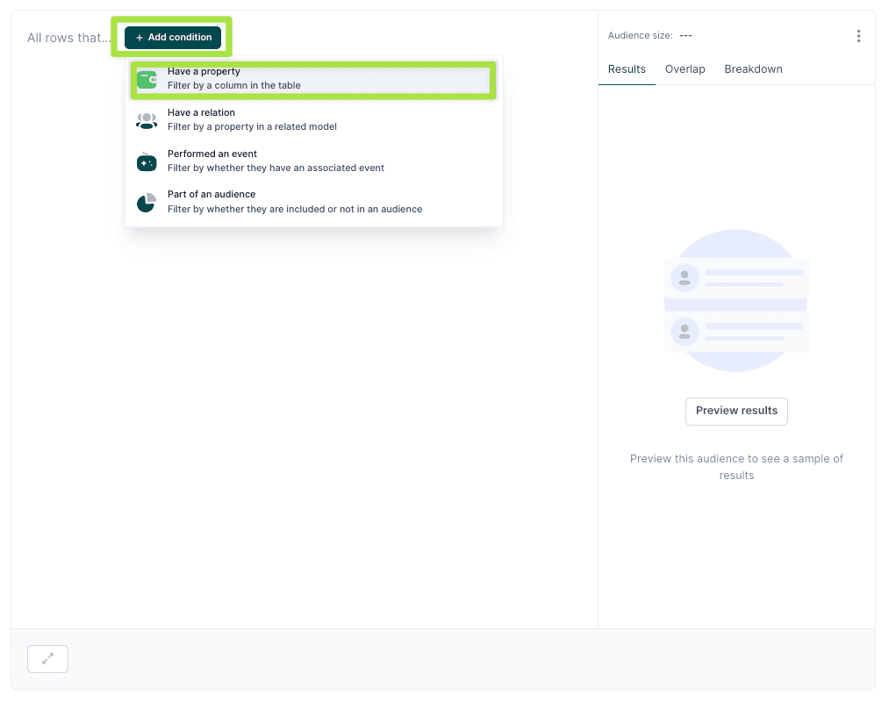Open the three-dot more options menu

point(858,36)
